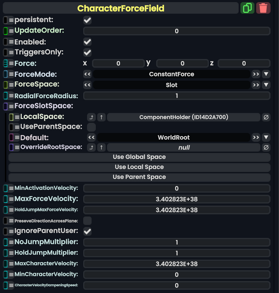
Task: Click the OverrideRootSpace open-target arrow icon
Action: (x=91, y=147)
